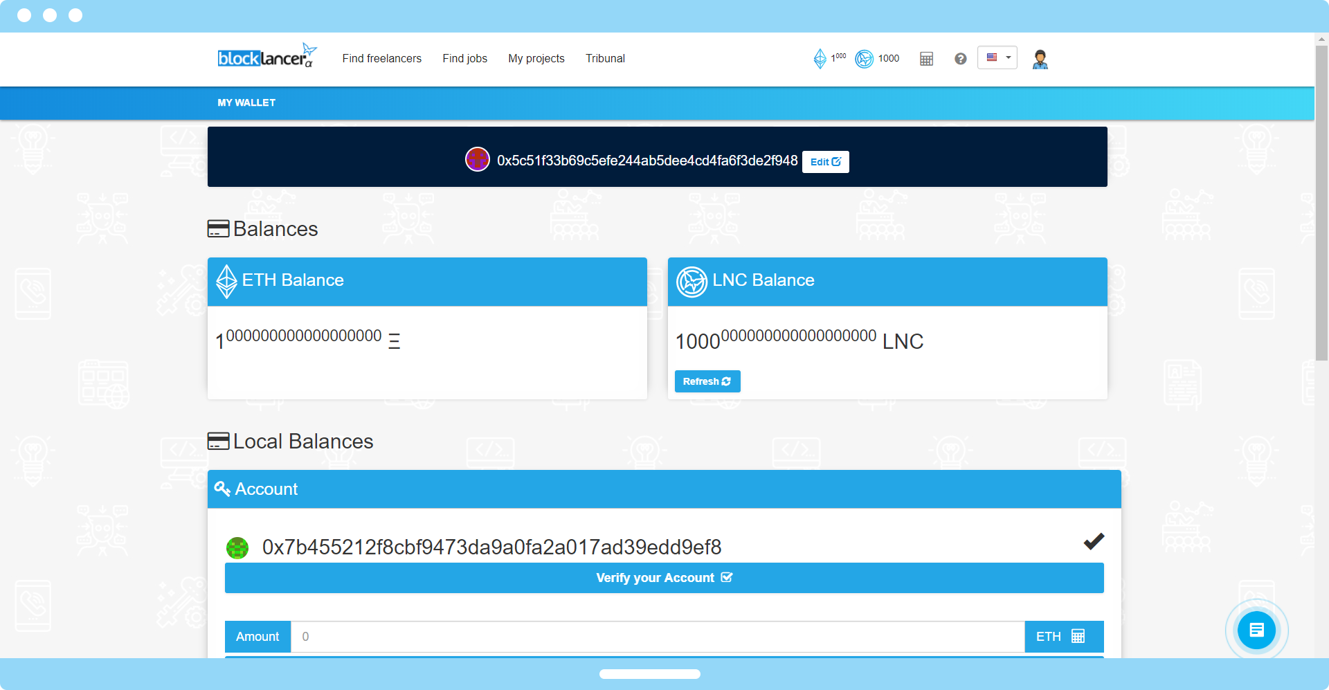Screen dimensions: 1329x690
Task: Click the ETH balance icon in the navbar
Action: 820,59
